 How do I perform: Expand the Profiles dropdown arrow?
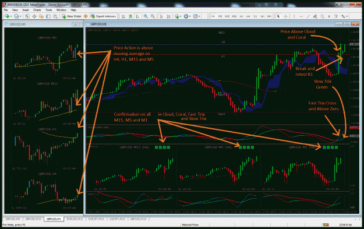tap(20, 16)
